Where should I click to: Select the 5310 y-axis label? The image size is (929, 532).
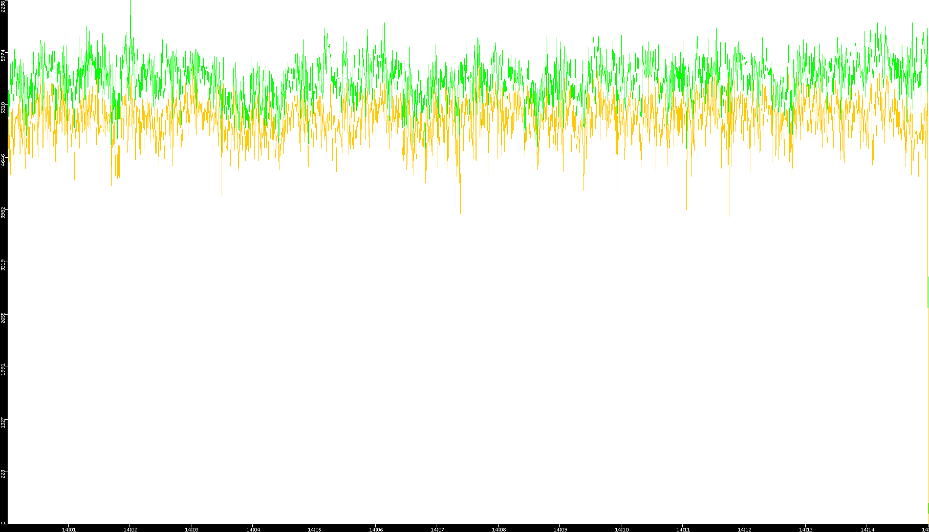point(3,108)
